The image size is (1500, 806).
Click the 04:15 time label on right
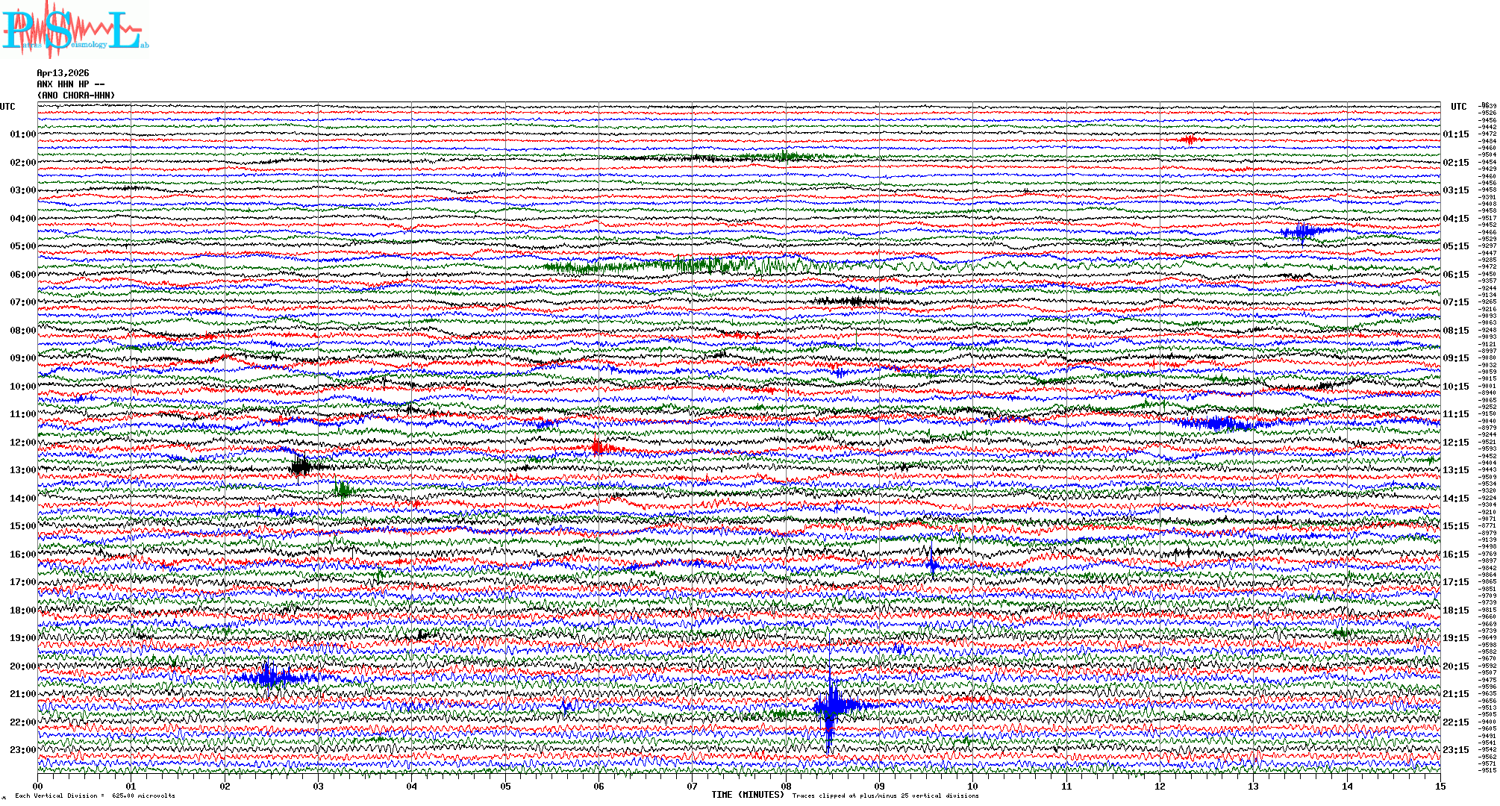click(1455, 219)
